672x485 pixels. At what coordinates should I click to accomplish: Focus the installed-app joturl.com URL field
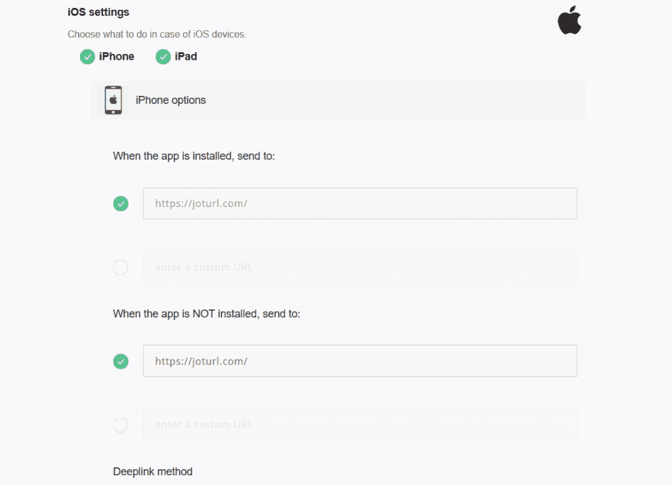[360, 204]
